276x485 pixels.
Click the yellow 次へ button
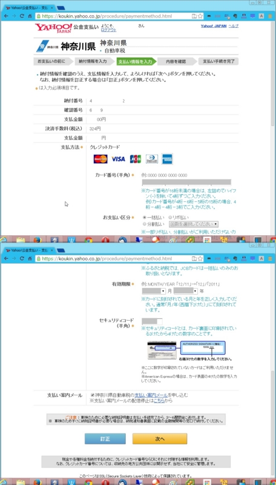pos(160,438)
